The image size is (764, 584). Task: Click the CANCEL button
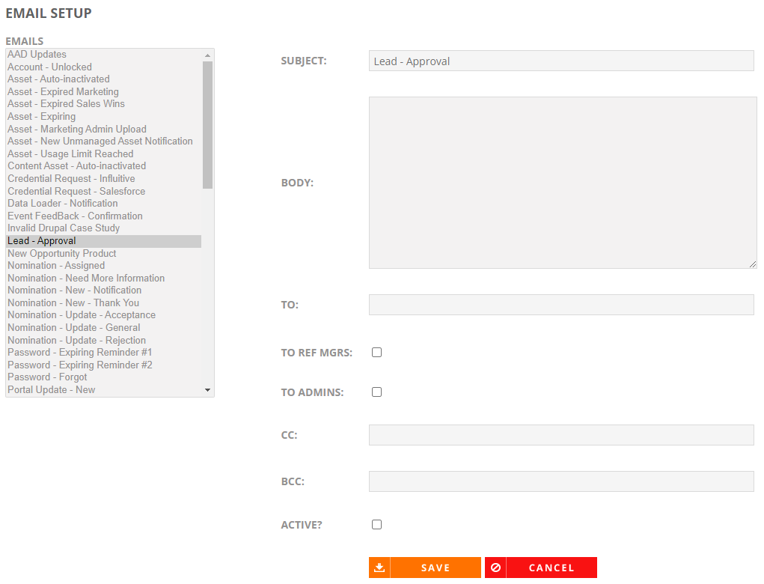click(x=541, y=568)
